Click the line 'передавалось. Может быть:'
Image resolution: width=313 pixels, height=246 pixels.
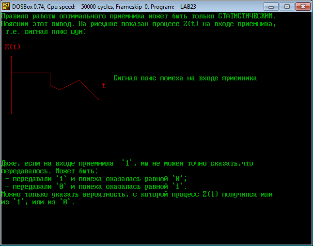[x=50, y=171]
